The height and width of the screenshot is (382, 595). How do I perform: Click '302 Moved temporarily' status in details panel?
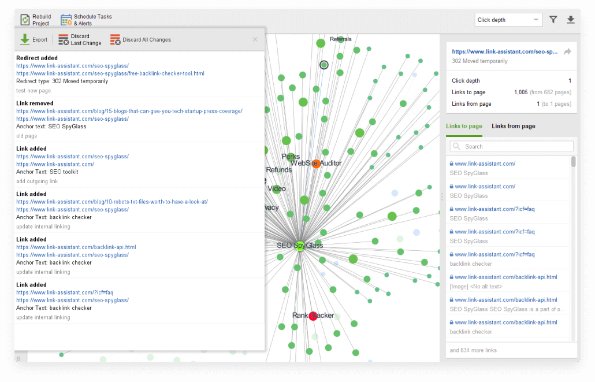pyautogui.click(x=479, y=61)
